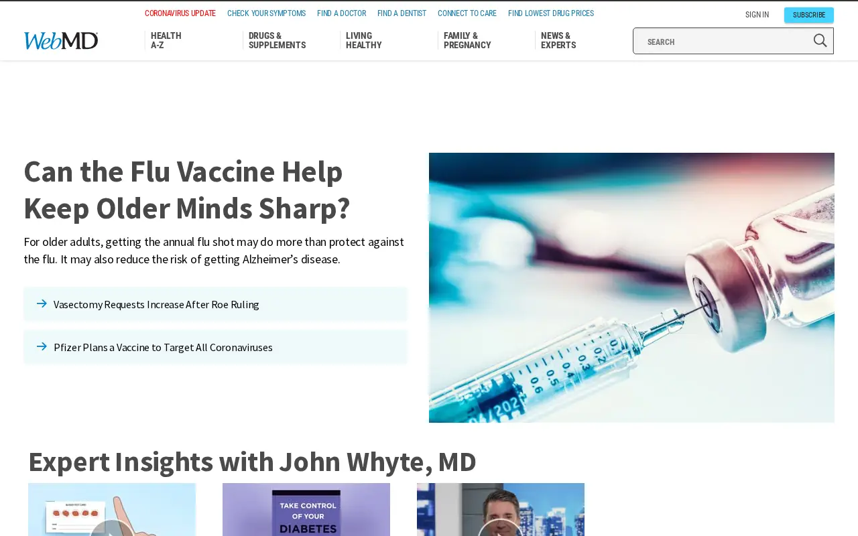Open Find Lowest Drug Prices
Viewport: 858px width, 536px height.
(x=551, y=13)
